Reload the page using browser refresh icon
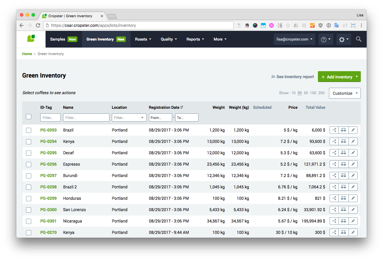 click(38, 25)
